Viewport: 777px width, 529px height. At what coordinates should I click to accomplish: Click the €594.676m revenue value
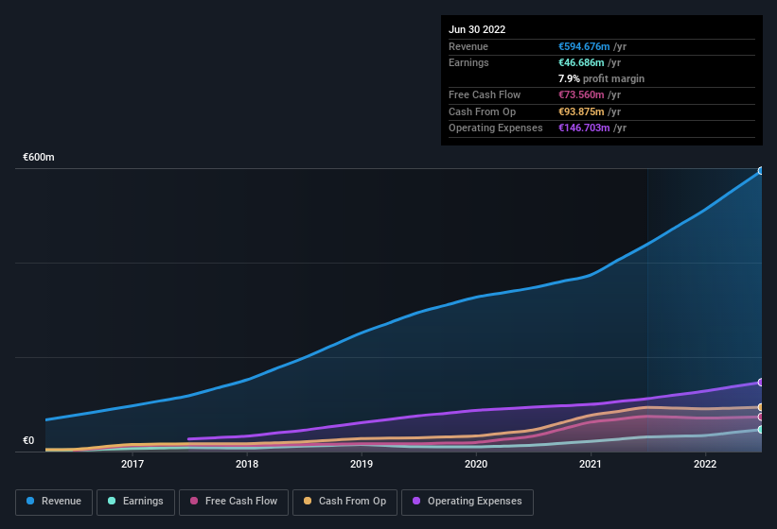point(584,46)
